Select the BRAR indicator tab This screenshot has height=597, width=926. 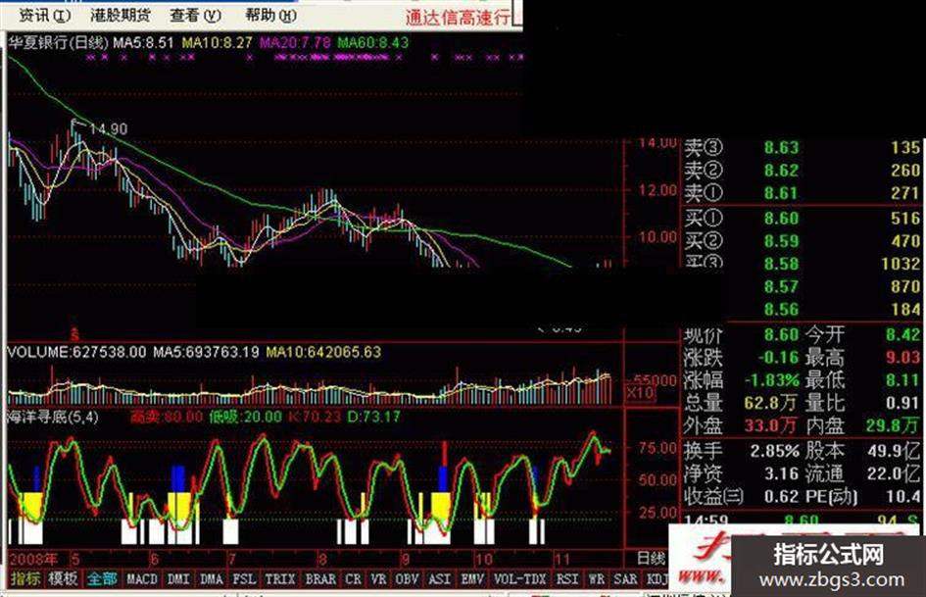tap(320, 578)
